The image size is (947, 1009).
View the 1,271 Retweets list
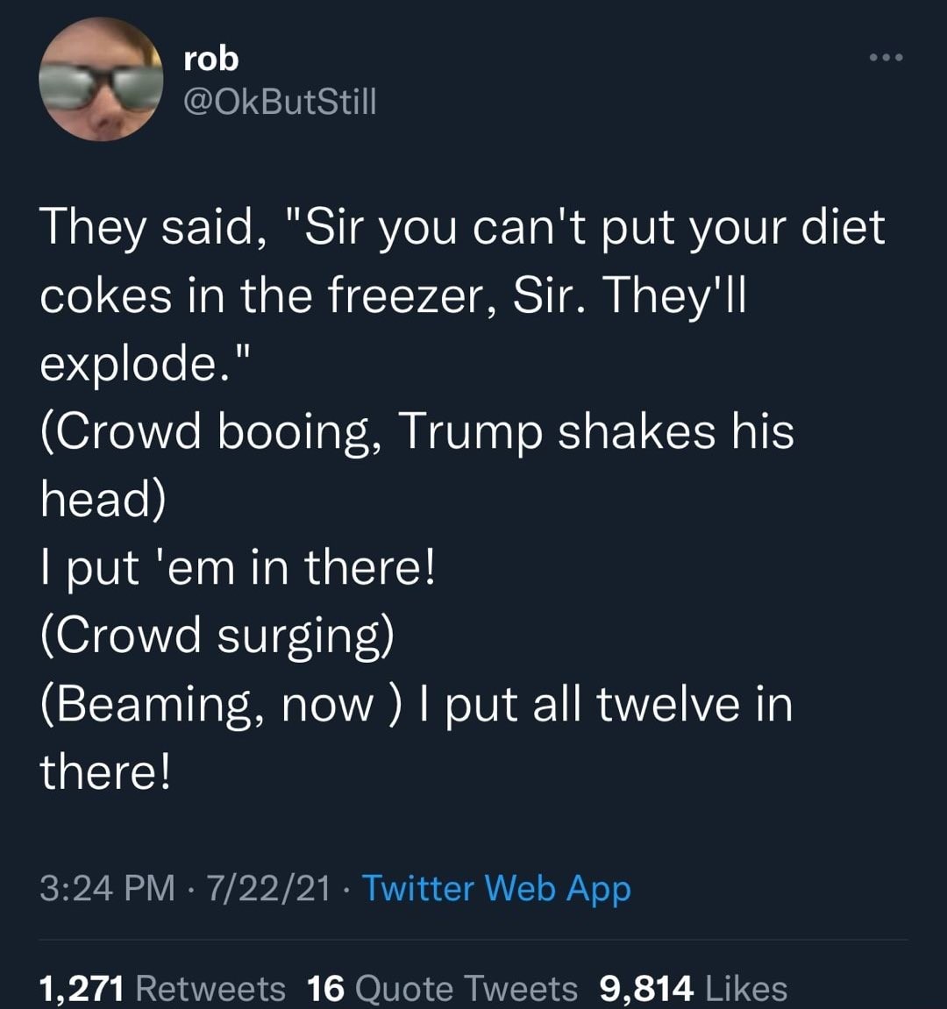pyautogui.click(x=163, y=989)
